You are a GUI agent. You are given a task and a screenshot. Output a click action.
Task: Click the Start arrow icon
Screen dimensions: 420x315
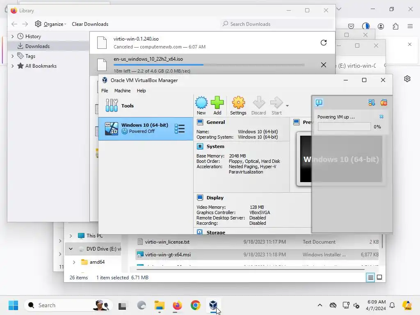tap(276, 105)
